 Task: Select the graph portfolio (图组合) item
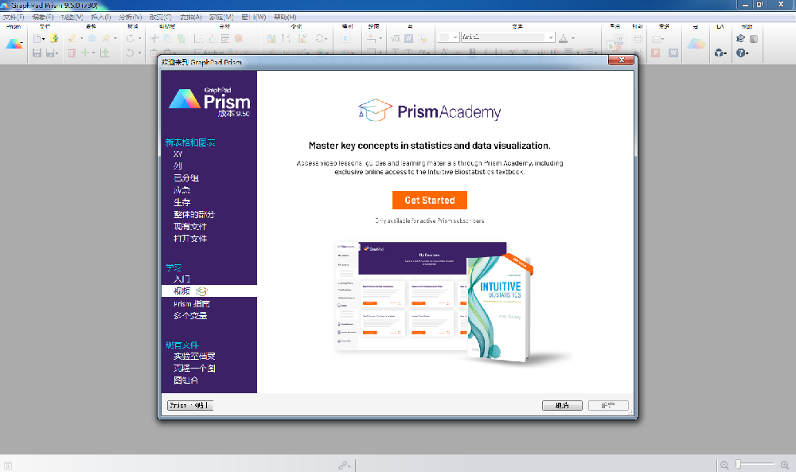coord(185,380)
